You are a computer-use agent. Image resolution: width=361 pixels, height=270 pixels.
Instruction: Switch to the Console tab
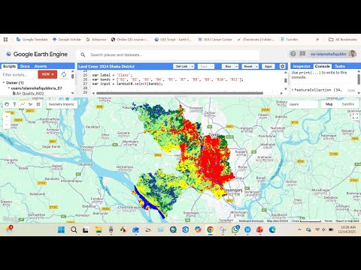click(x=323, y=66)
